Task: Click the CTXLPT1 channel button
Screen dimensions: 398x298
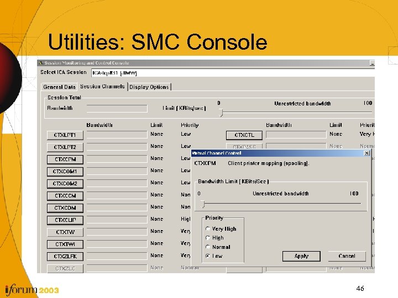Action: pos(65,135)
